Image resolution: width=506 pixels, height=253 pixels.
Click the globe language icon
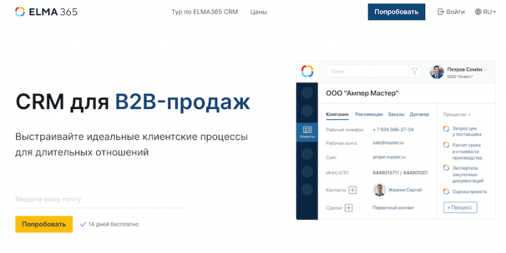[478, 12]
